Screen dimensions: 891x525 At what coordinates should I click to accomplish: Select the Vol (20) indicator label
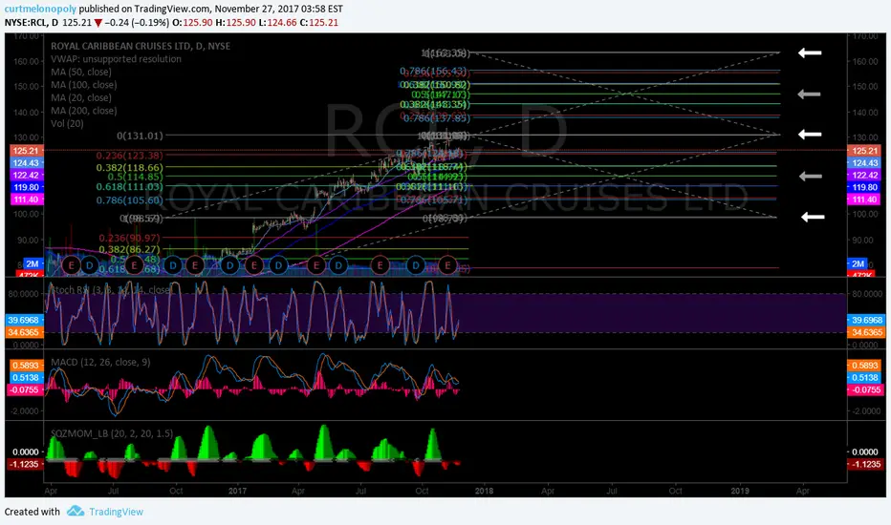click(67, 123)
